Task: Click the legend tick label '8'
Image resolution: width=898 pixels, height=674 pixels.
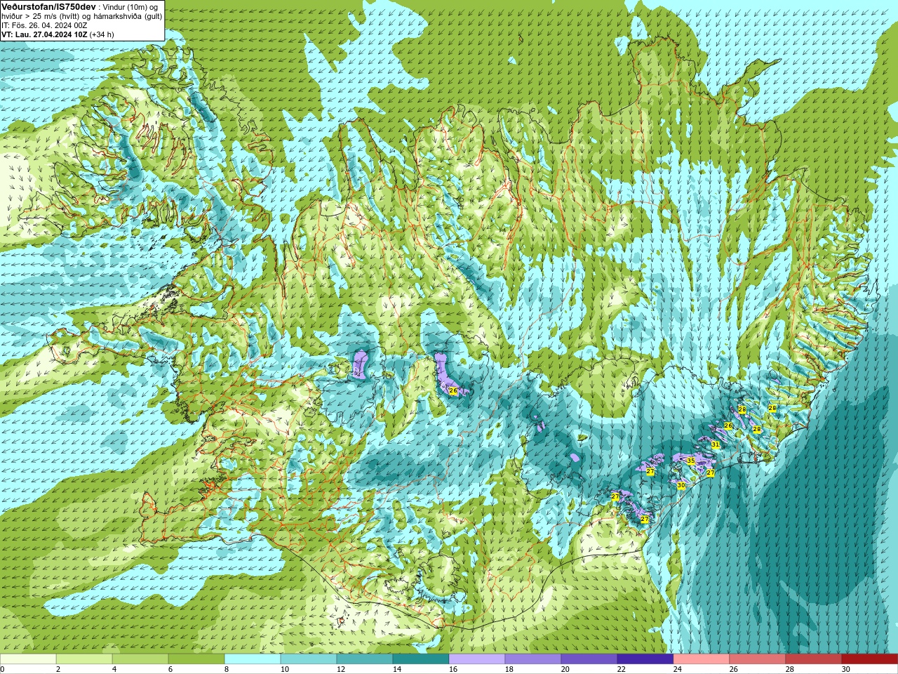Action: click(x=227, y=669)
